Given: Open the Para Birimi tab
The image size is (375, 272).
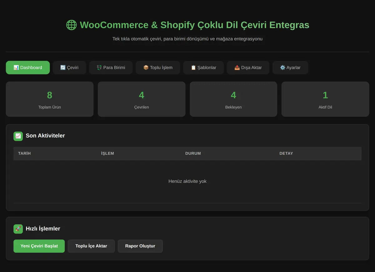Looking at the screenshot, I should [111, 67].
